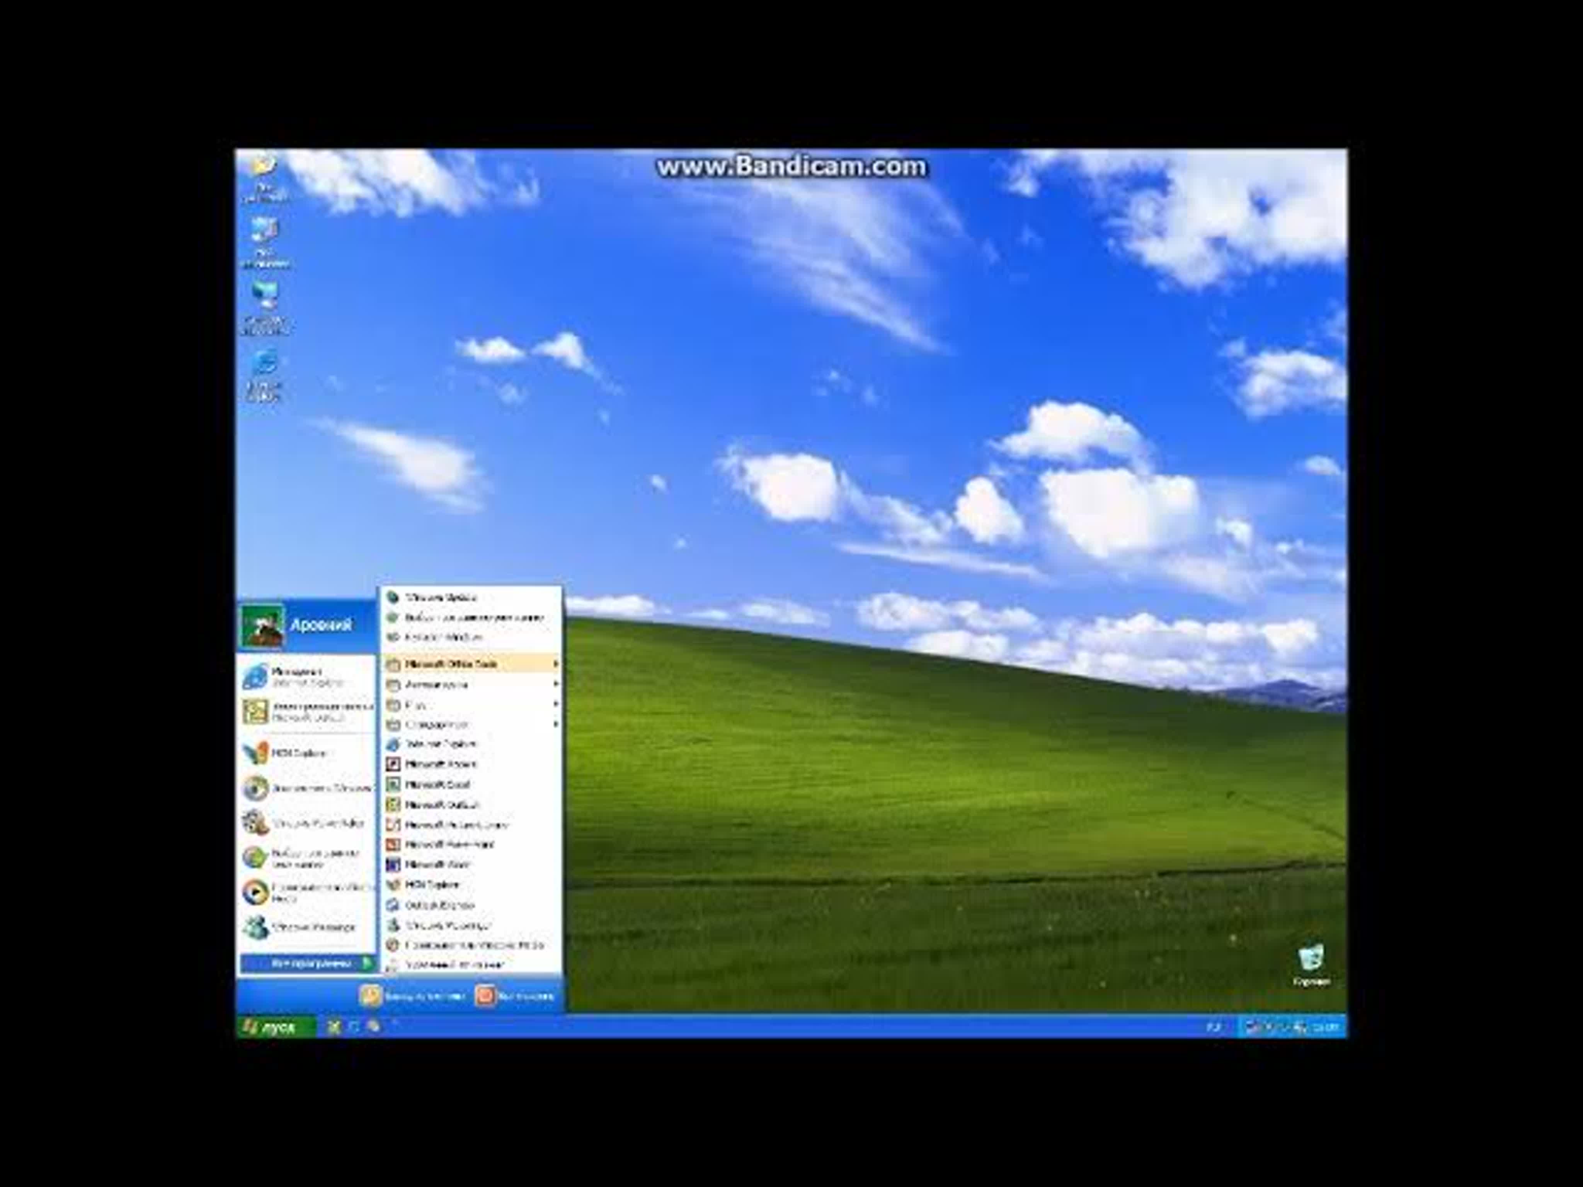Open Windows Messenger in the programs submenu

tap(471, 925)
